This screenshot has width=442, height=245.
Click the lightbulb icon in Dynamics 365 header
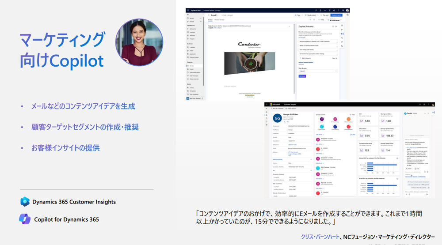pos(320,11)
